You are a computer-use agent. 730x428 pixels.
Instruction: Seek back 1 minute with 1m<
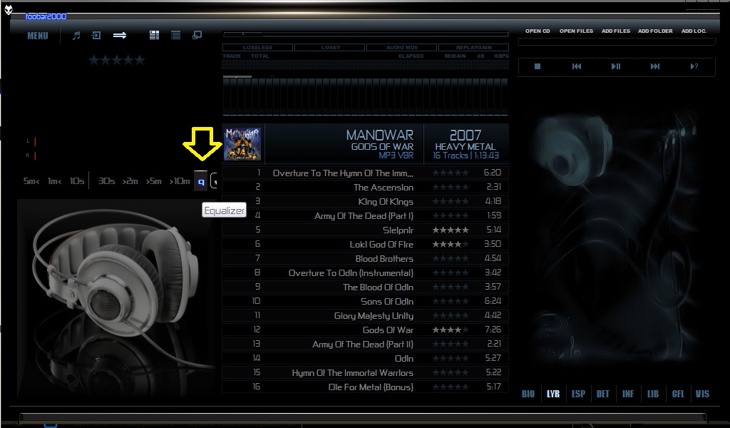(x=54, y=181)
